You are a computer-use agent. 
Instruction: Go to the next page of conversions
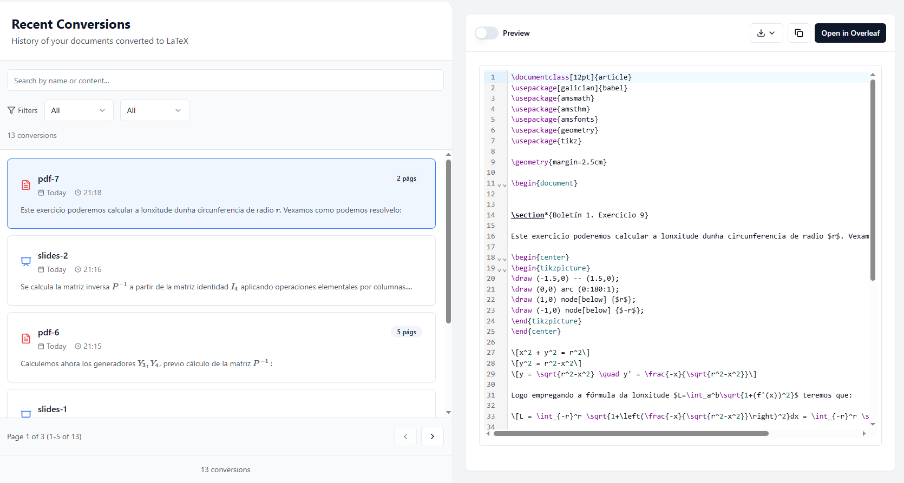tap(433, 436)
